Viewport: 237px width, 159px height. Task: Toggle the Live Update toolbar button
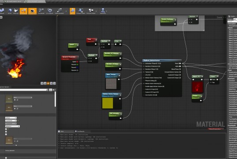(x=50, y=11)
